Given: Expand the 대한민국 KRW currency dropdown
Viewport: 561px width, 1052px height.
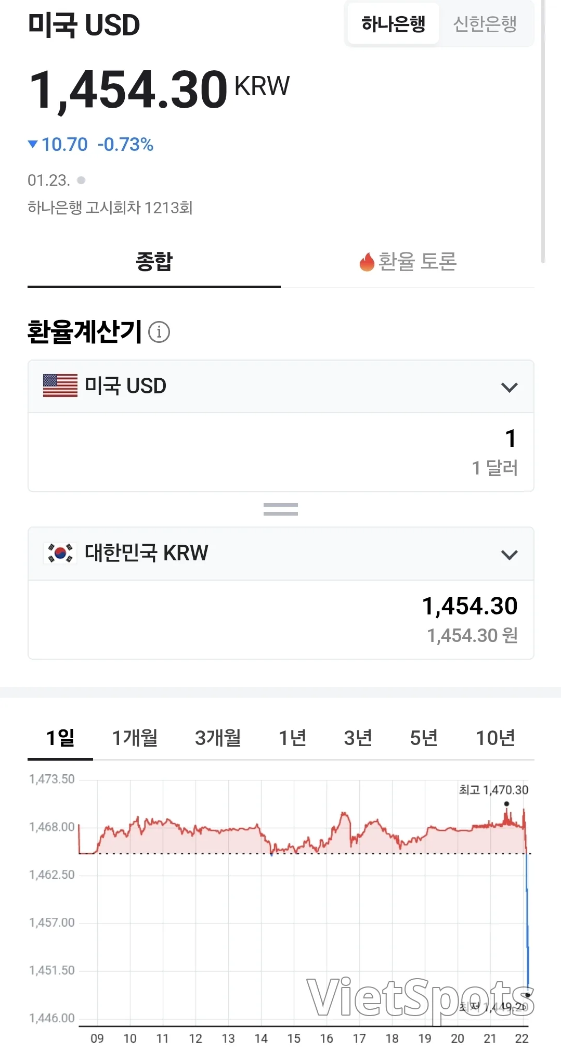Looking at the screenshot, I should [x=281, y=554].
